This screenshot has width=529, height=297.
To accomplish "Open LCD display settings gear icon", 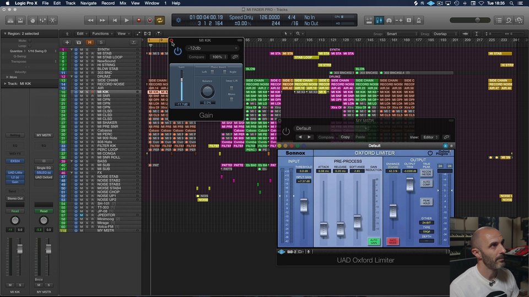I will click(x=179, y=20).
